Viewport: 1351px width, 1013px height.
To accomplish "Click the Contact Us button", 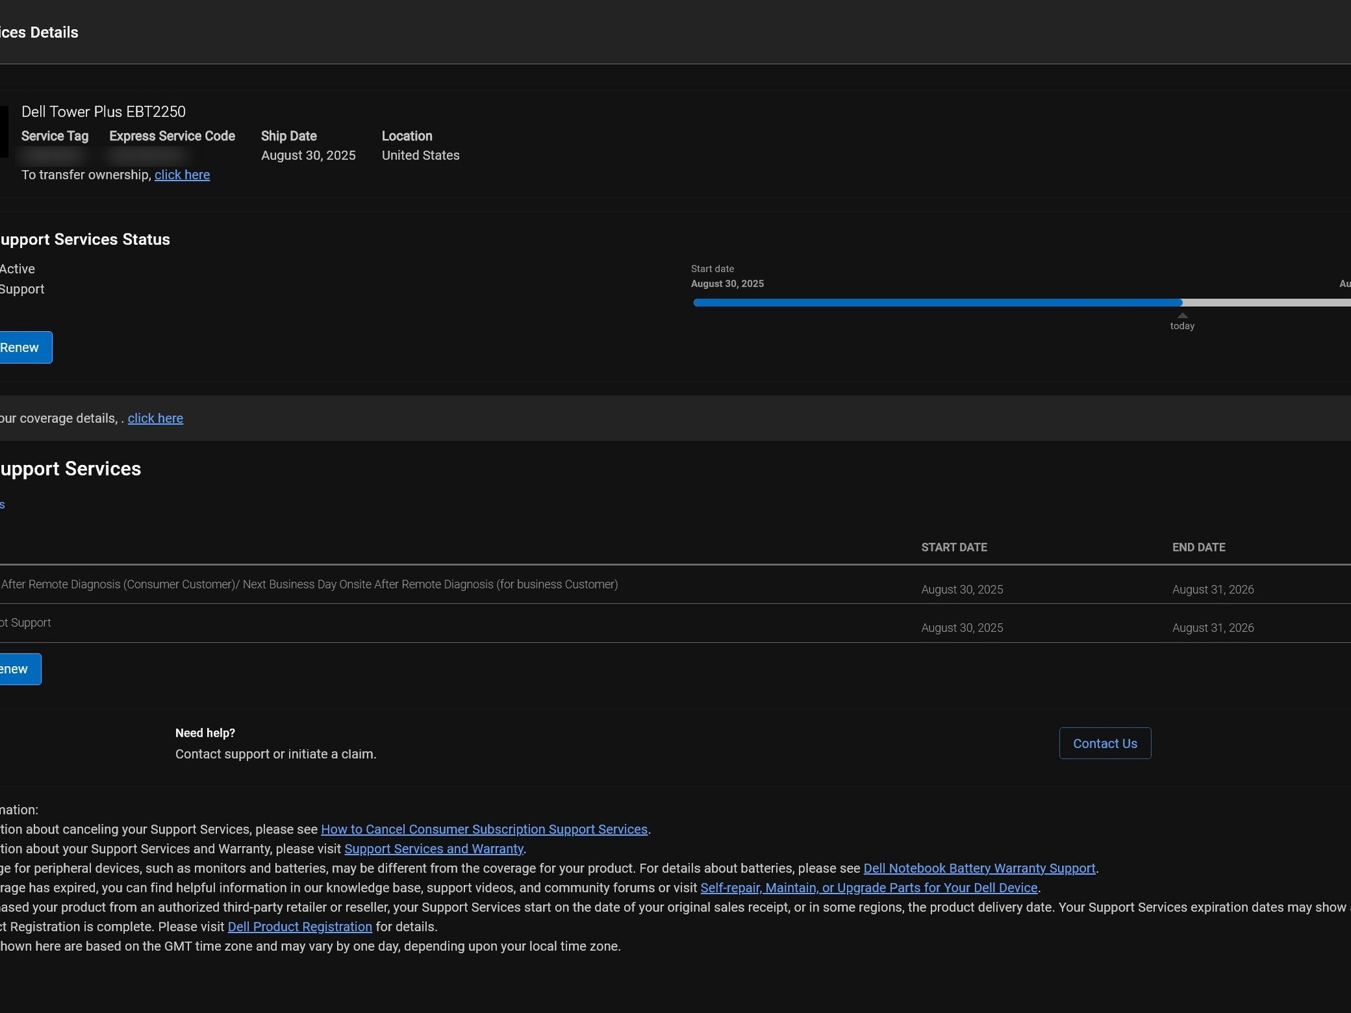I will tap(1105, 743).
